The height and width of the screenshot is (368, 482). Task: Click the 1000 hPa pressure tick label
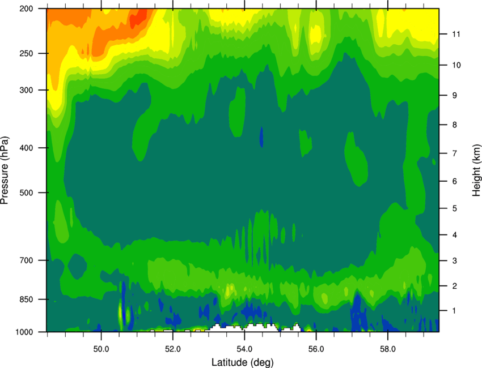[x=24, y=332]
